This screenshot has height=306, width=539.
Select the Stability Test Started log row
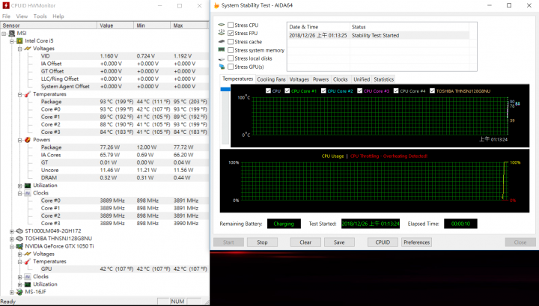tap(378, 35)
